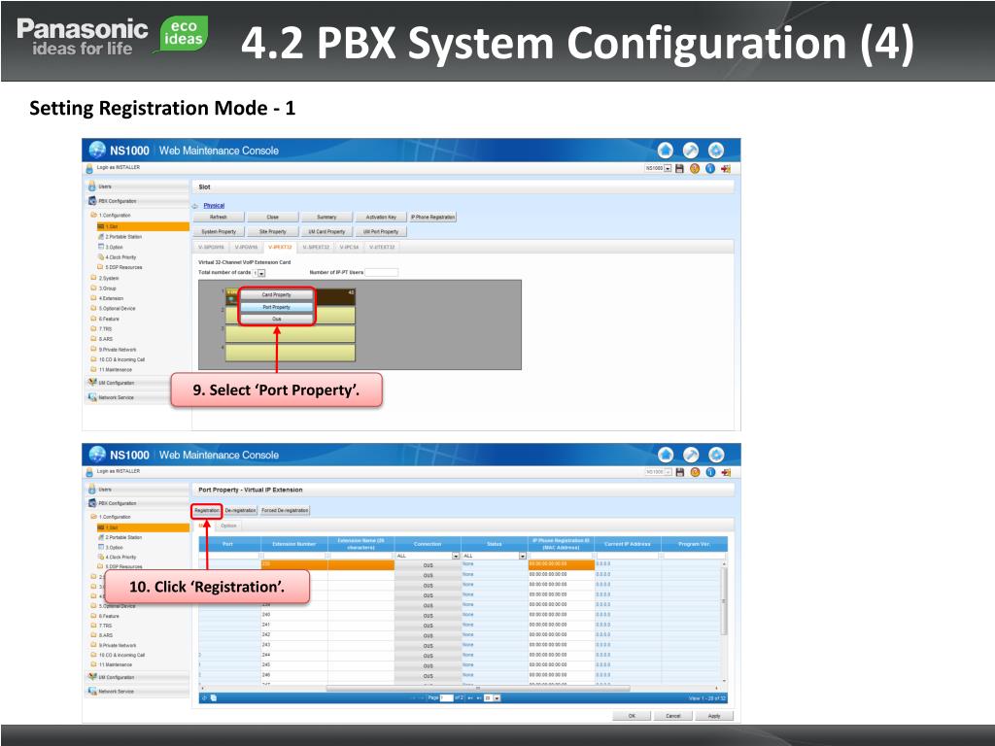
Task: Click the floppy Save icon in the Port Property toolbar
Action: [680, 473]
